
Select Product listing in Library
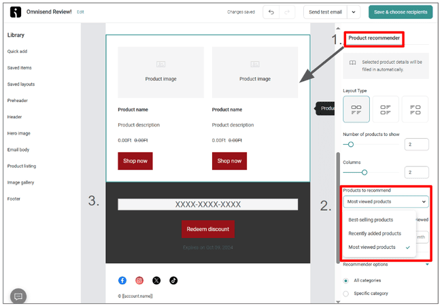pos(22,166)
